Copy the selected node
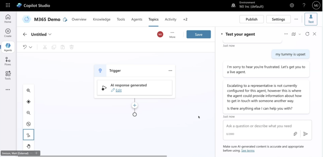The image size is (323, 157). click(54, 47)
